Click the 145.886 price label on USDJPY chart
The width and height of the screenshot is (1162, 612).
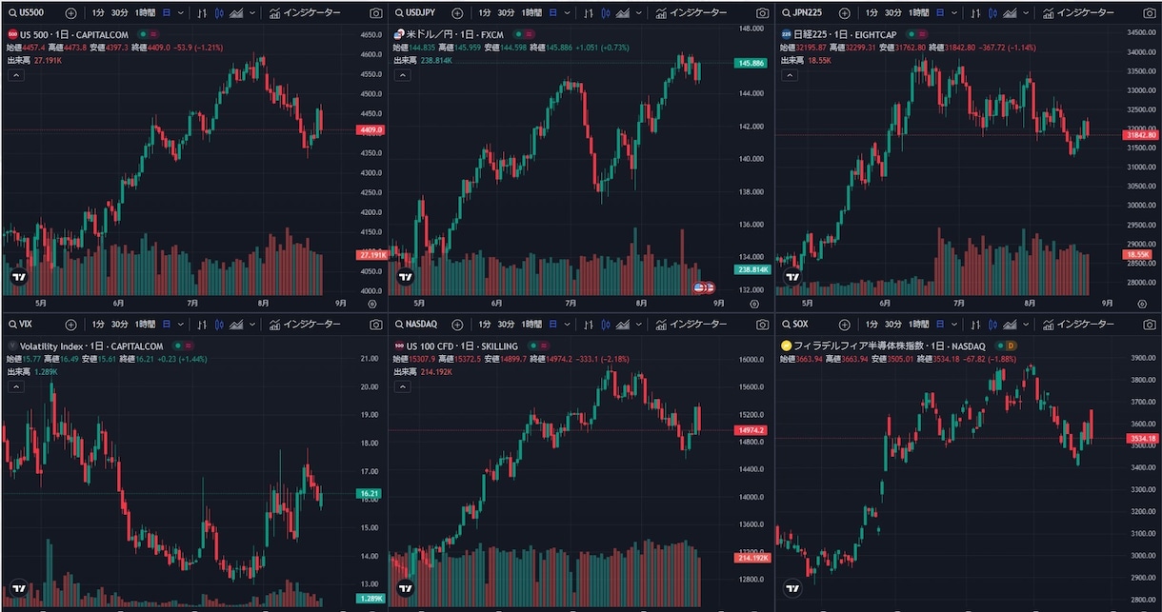(x=751, y=63)
